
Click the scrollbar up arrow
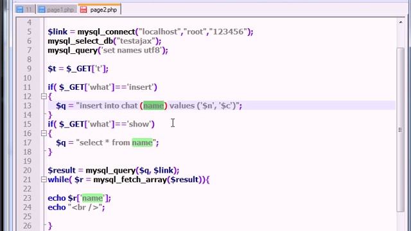[401, 22]
